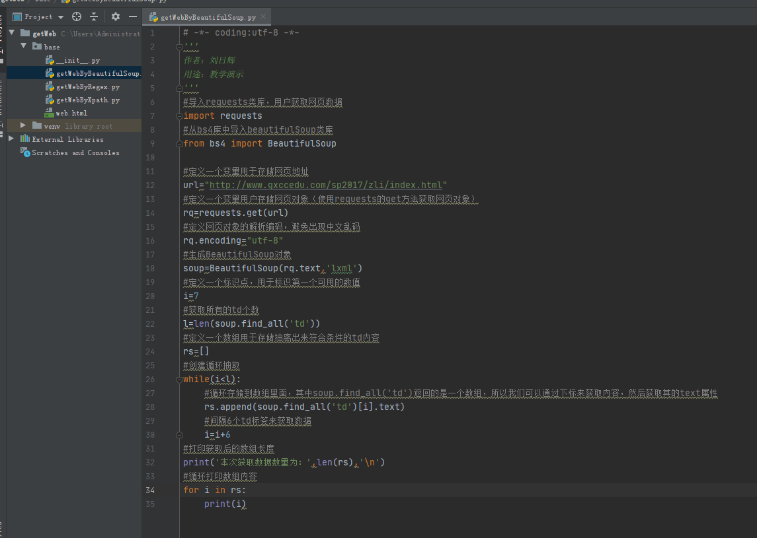The image size is (757, 538).
Task: Expand the venv library root folder
Action: point(23,125)
